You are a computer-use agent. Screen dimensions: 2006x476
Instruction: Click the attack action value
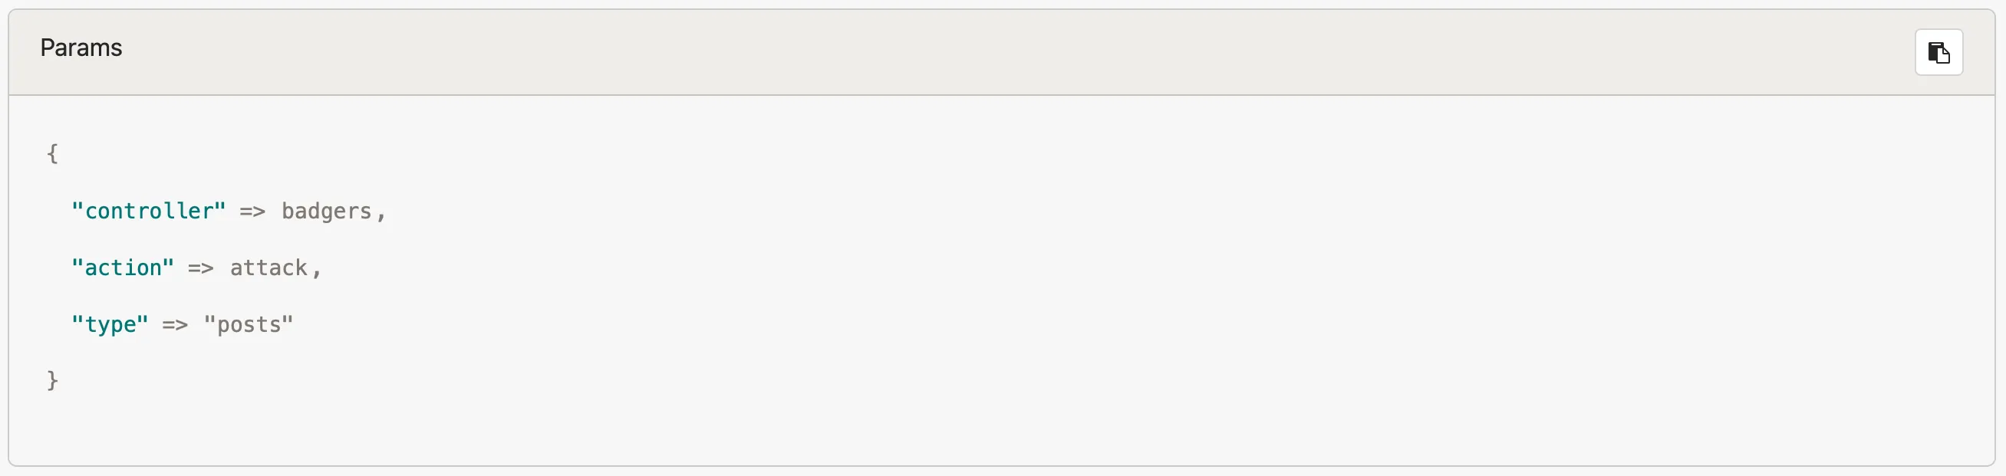click(x=268, y=268)
